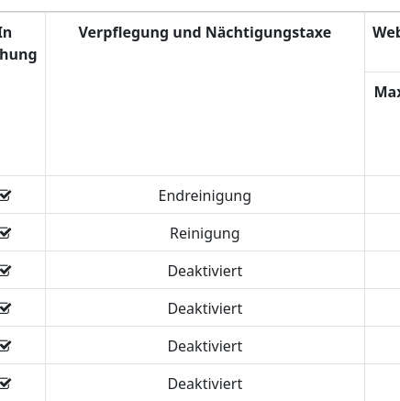Select the partially visible 'Web' column header
Image resolution: width=400 pixels, height=401 pixels.
386,32
